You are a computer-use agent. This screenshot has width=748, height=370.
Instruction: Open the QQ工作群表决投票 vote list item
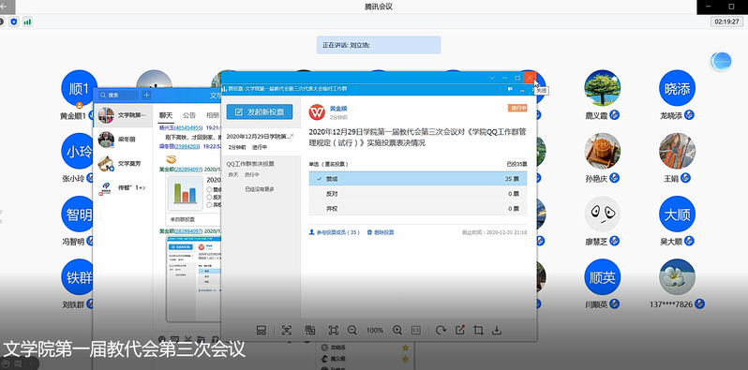click(x=261, y=169)
